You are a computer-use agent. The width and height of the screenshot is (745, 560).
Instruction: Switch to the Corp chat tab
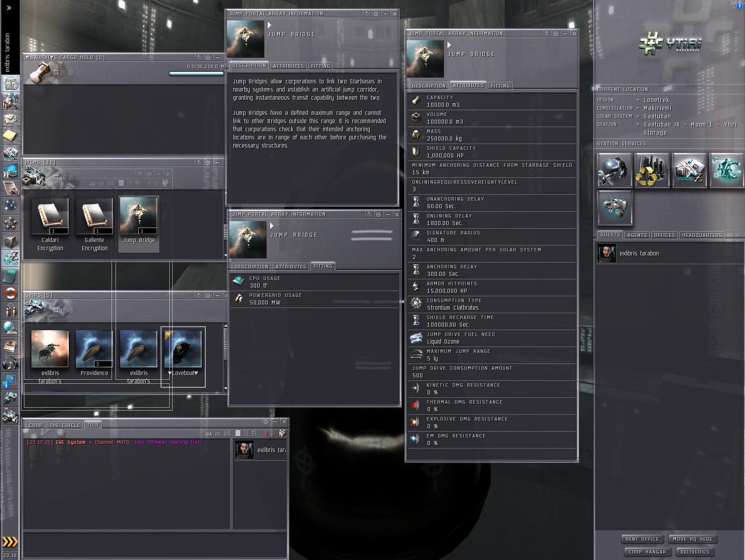click(x=36, y=425)
